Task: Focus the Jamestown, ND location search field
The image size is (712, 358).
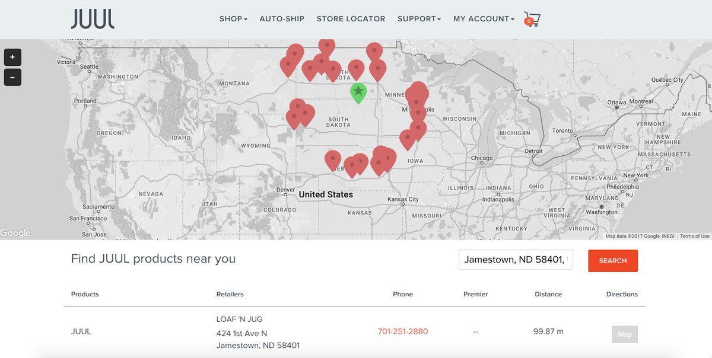Action: click(516, 260)
